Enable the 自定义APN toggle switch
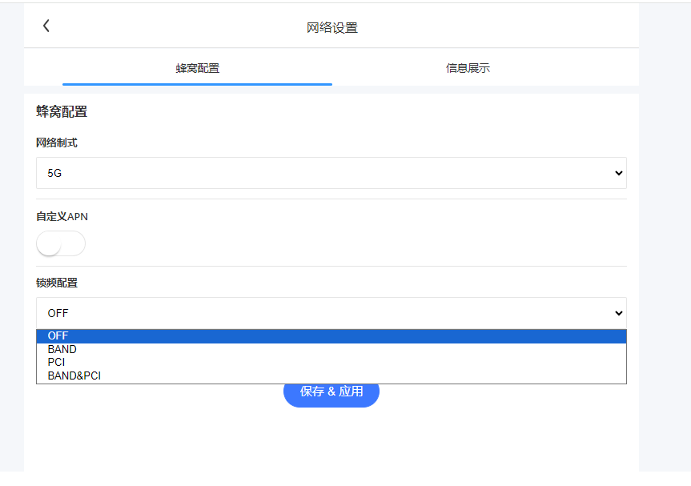Screen dimensions: 691x486 (61, 243)
